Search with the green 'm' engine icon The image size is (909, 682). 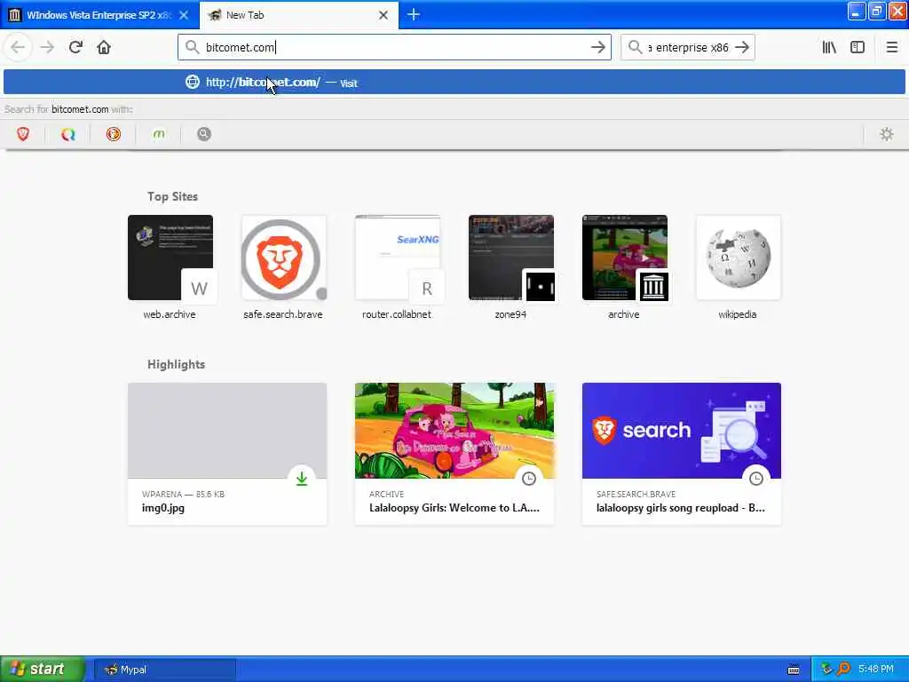(158, 135)
